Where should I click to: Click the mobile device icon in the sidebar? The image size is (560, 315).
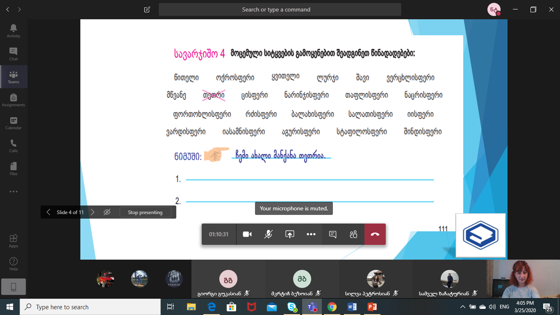[14, 287]
